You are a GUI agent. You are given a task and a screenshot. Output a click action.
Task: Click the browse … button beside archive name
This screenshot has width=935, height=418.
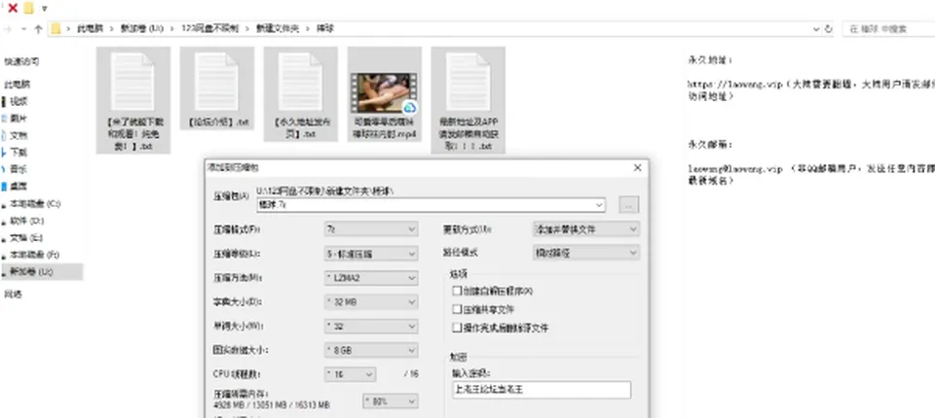point(628,205)
